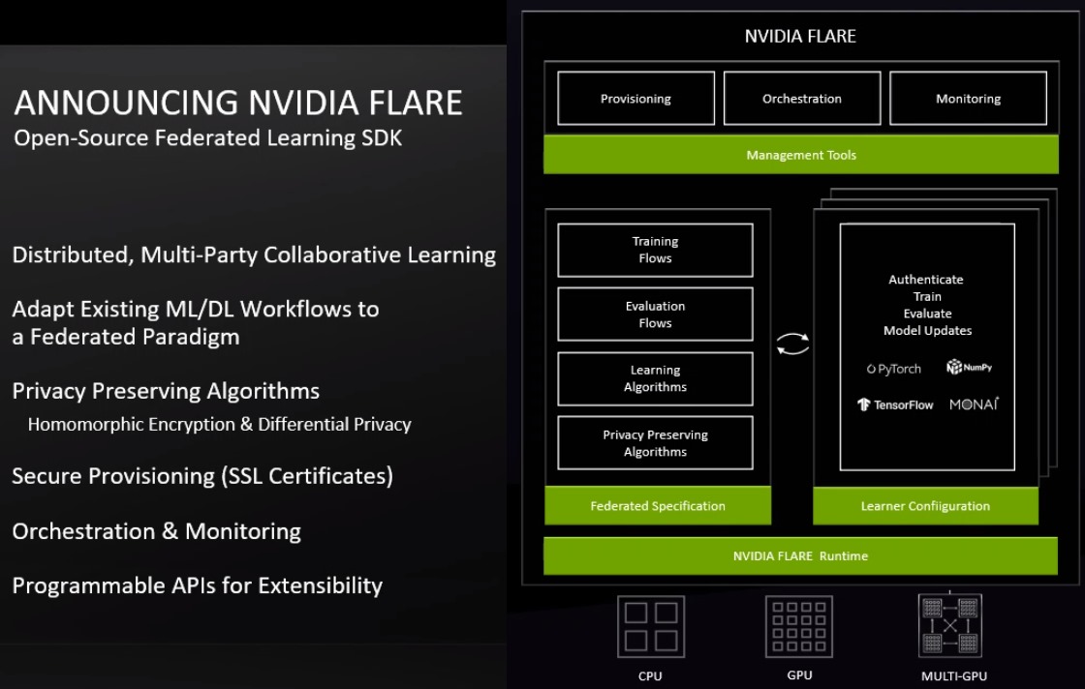
Task: Open the Monitoring panel
Action: click(x=968, y=98)
